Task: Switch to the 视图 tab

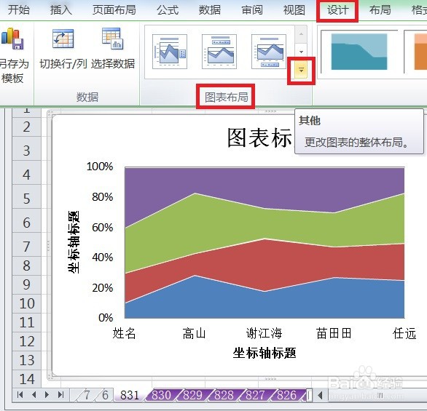Action: point(294,10)
